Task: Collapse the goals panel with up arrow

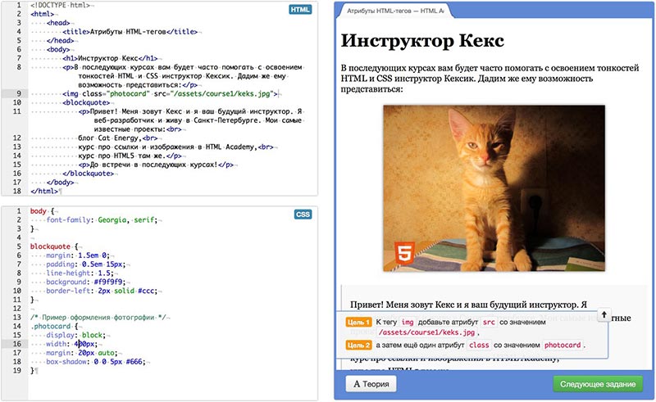Action: pos(603,314)
